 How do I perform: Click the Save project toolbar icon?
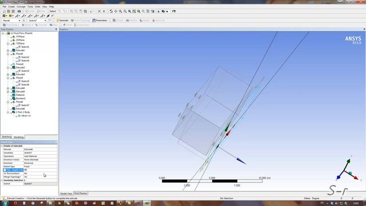(x=9, y=11)
